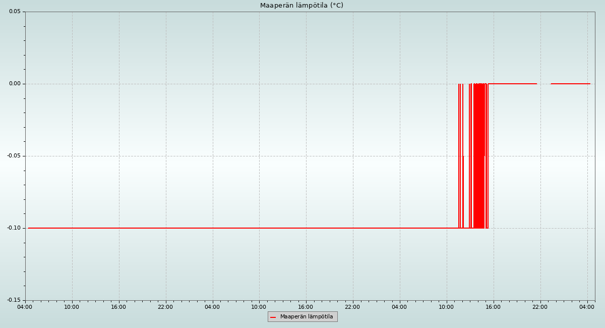Select the last 22:00 time label
This screenshot has width=605, height=328.
click(540, 307)
